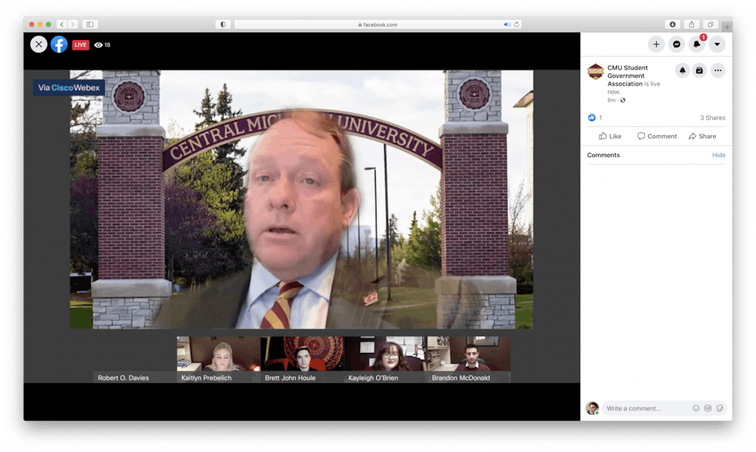The height and width of the screenshot is (452, 756).
Task: Save the live video post
Action: [700, 70]
